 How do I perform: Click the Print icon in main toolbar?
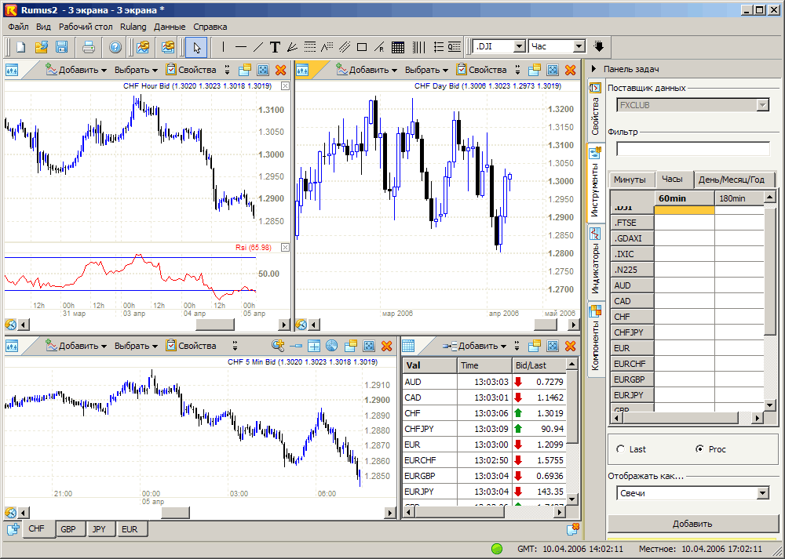89,47
